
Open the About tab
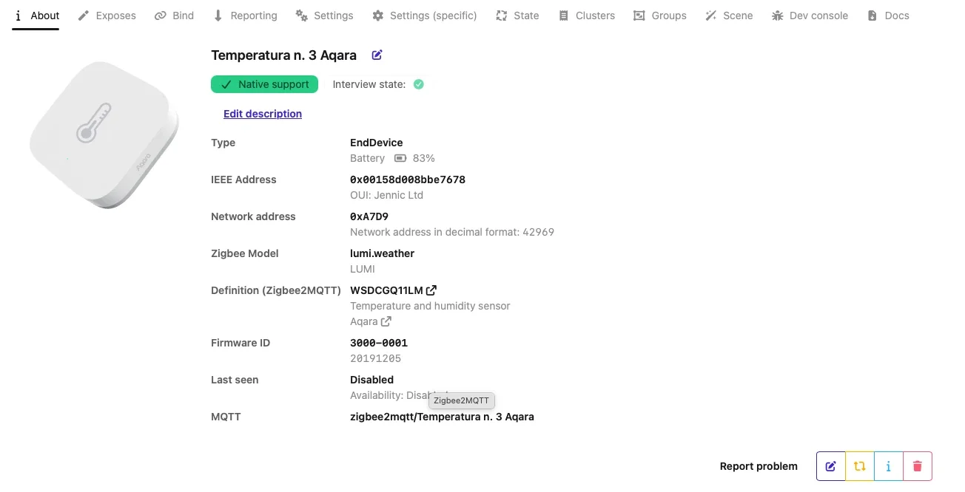point(36,16)
